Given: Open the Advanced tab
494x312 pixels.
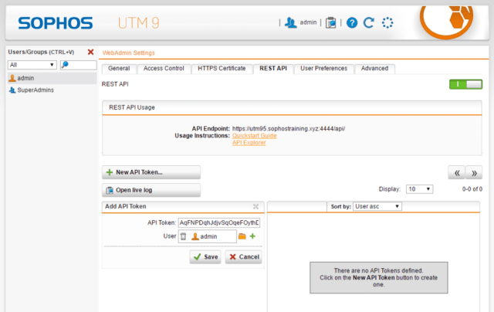Looking at the screenshot, I should tap(374, 69).
